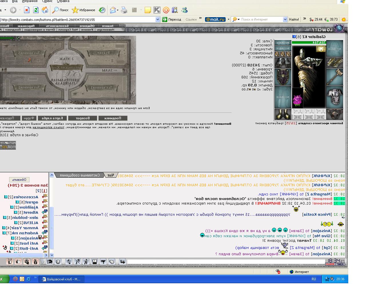Click the orange @ toolbar icon
The width and height of the screenshot is (366, 293).
pyautogui.click(x=166, y=10)
